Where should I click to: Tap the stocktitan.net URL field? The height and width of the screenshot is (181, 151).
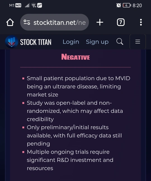(x=55, y=22)
